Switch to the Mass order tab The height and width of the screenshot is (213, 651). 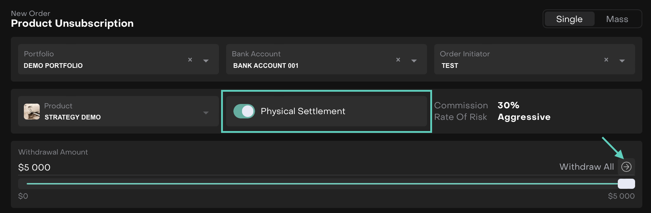coord(617,19)
